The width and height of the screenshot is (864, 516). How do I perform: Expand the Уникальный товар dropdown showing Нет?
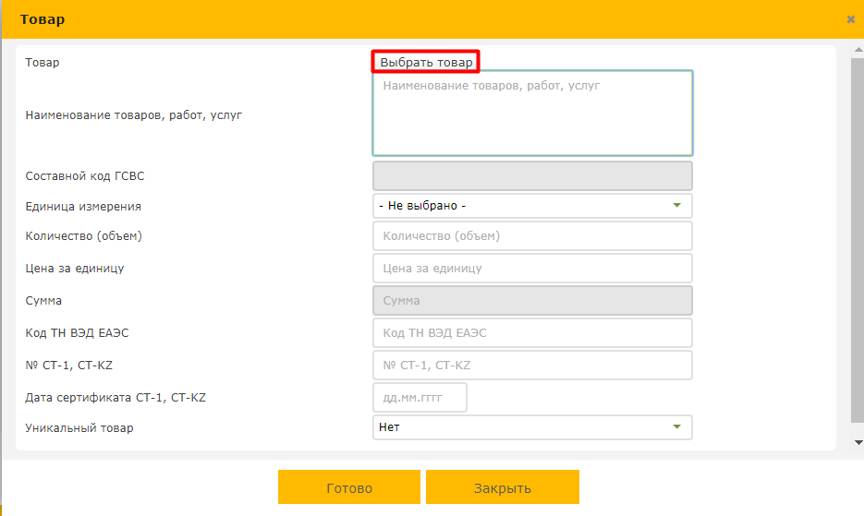(532, 427)
